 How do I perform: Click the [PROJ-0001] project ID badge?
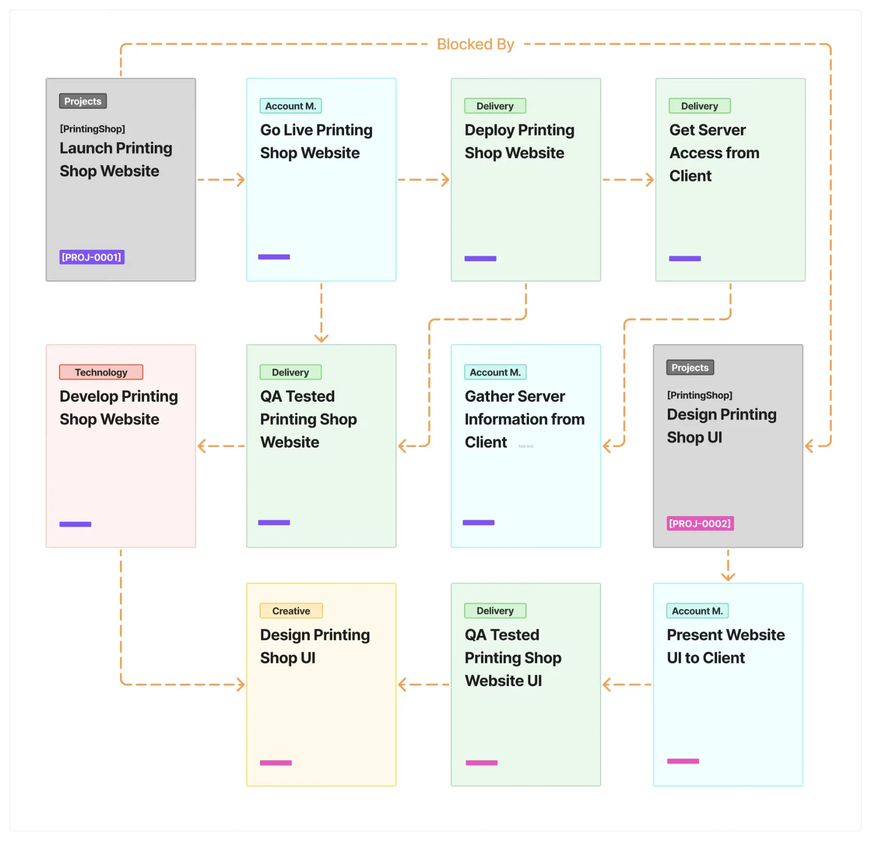92,257
